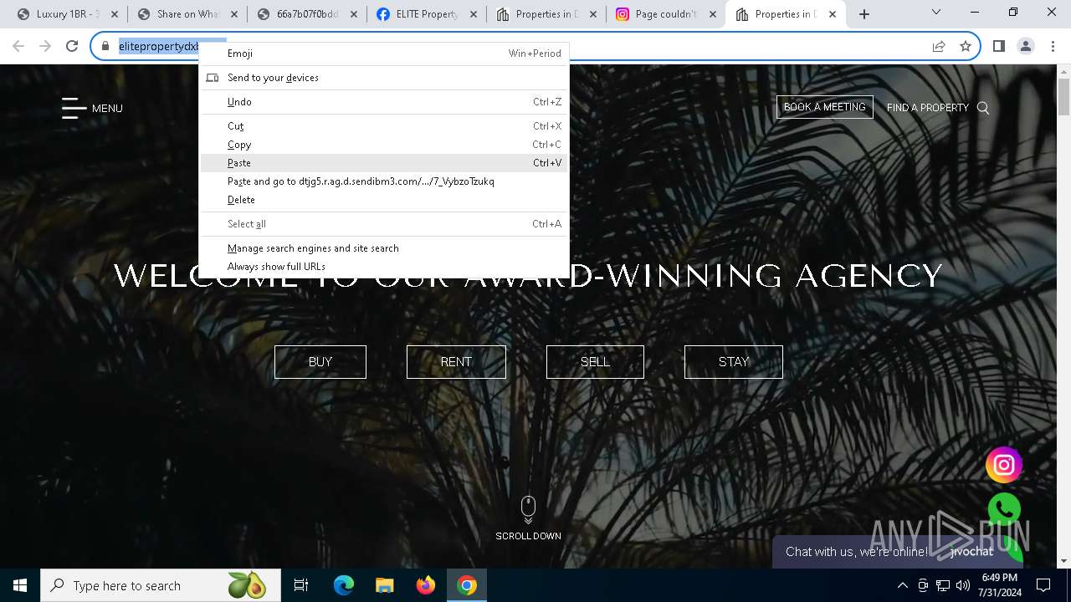Open the WhatsApp floating icon
The width and height of the screenshot is (1071, 602).
pos(1004,510)
